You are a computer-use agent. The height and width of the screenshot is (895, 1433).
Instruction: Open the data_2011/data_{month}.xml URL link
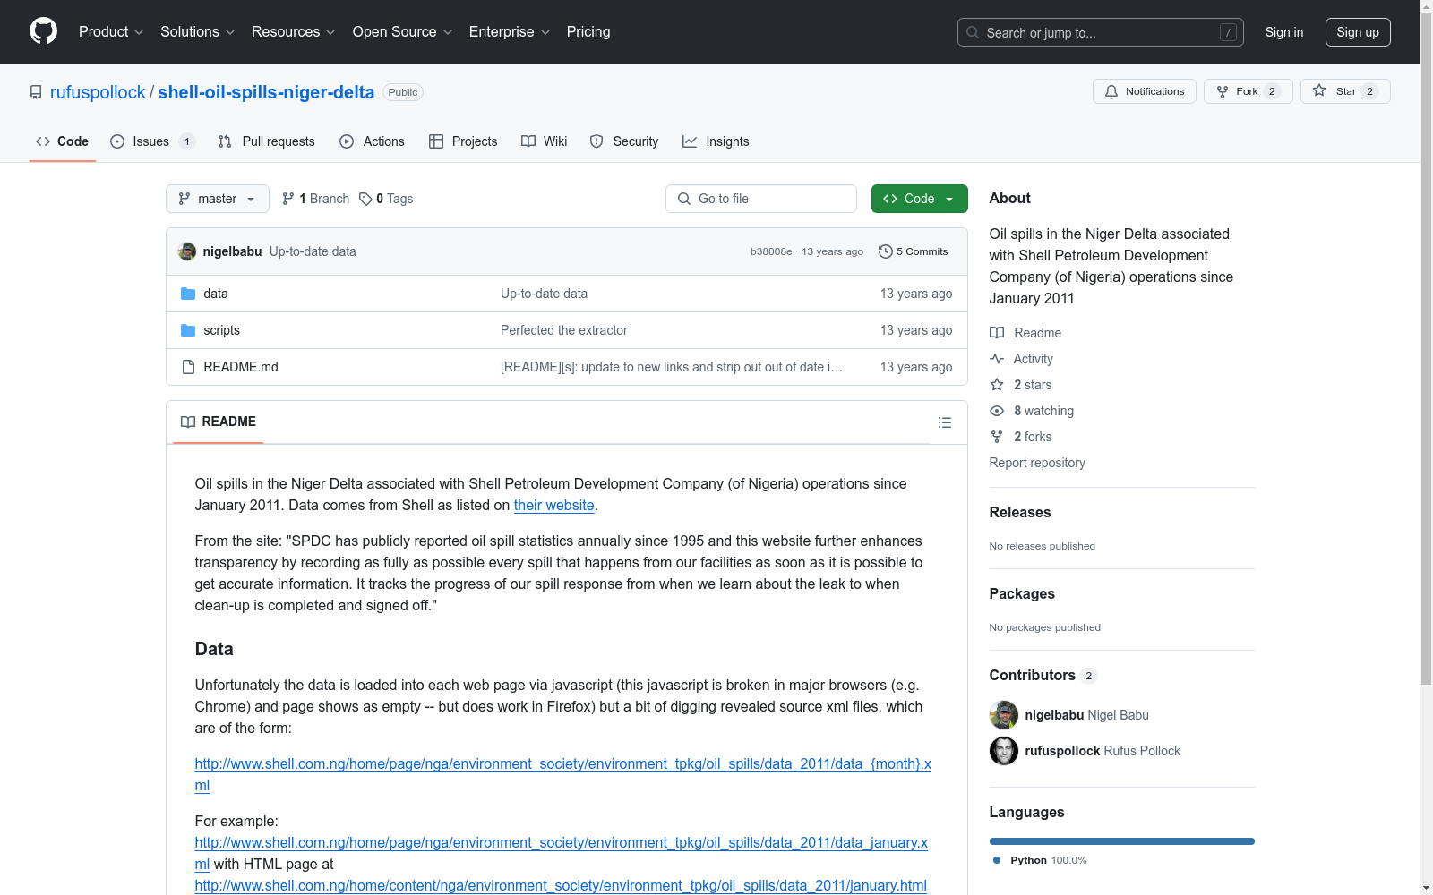(563, 775)
